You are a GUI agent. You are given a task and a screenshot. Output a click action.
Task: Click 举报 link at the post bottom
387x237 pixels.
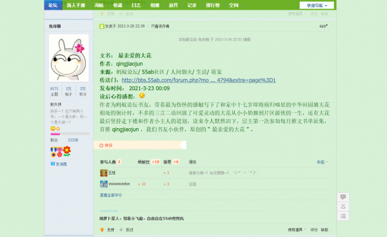[x=324, y=230]
